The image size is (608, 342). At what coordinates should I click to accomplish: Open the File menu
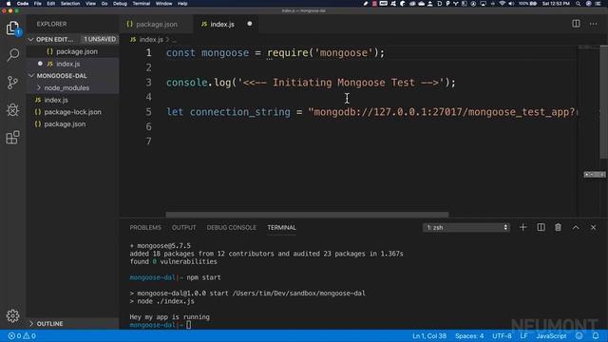(x=38, y=4)
